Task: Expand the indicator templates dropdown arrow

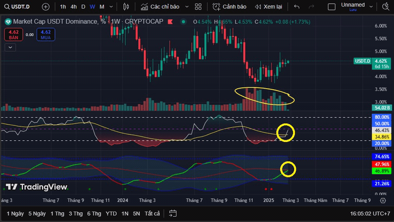Action: [x=187, y=7]
